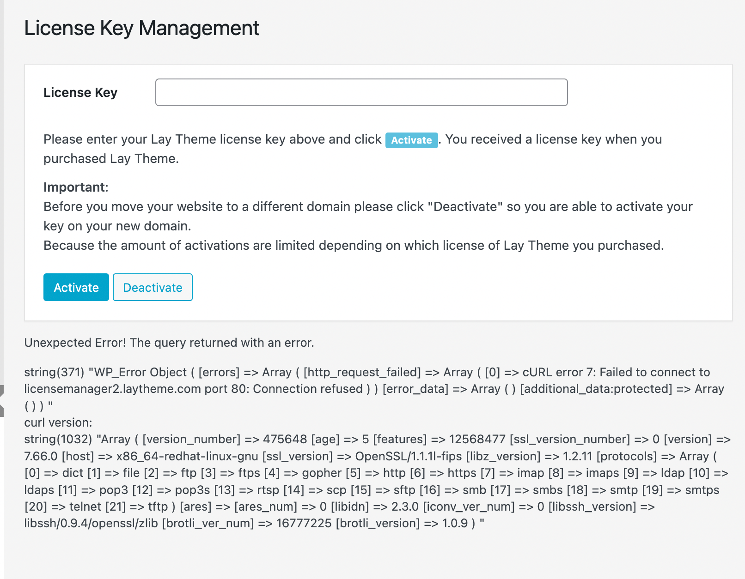Click the Unexpected Error message line
This screenshot has width=745, height=579.
click(x=169, y=343)
